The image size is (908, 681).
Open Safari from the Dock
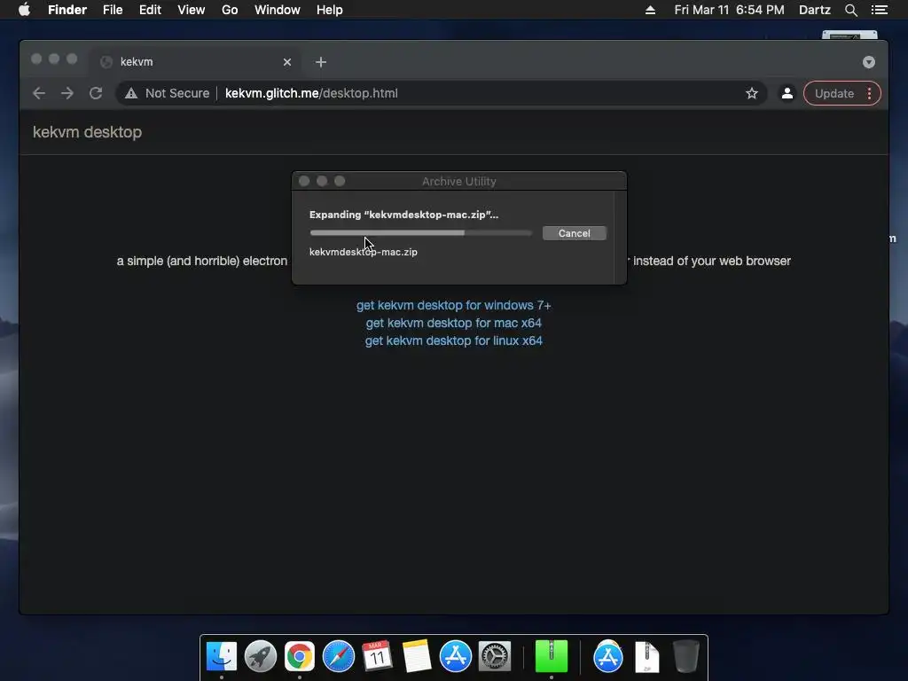point(338,656)
